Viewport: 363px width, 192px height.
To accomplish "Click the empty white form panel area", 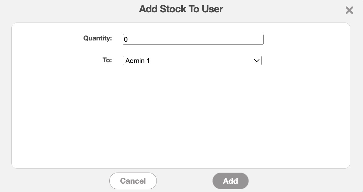I will (181, 117).
